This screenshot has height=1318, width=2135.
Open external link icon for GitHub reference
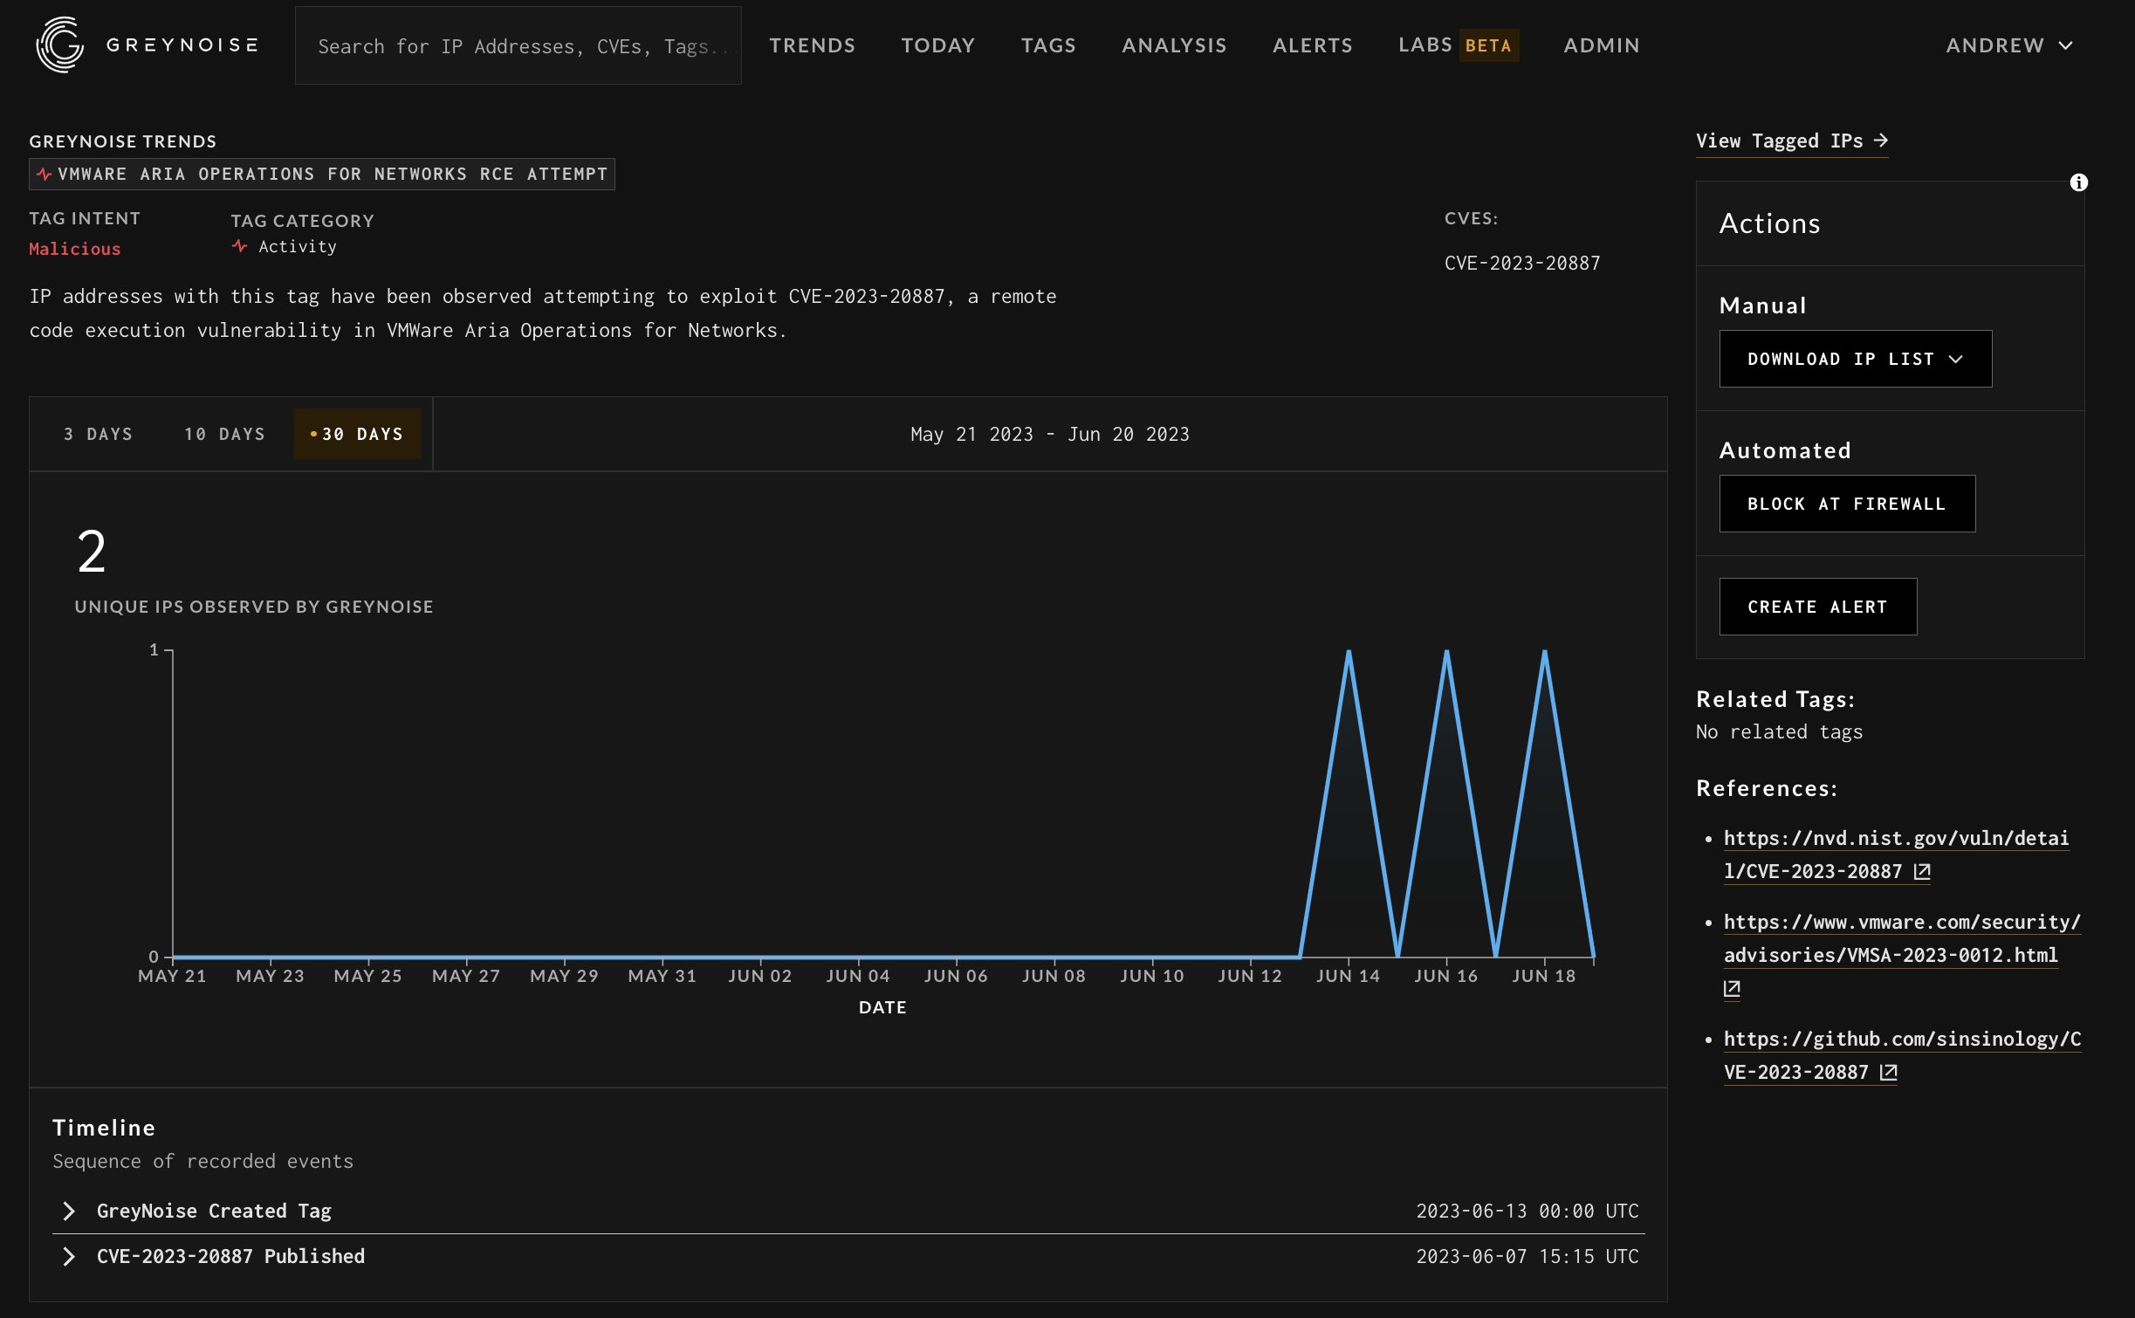click(x=1888, y=1072)
